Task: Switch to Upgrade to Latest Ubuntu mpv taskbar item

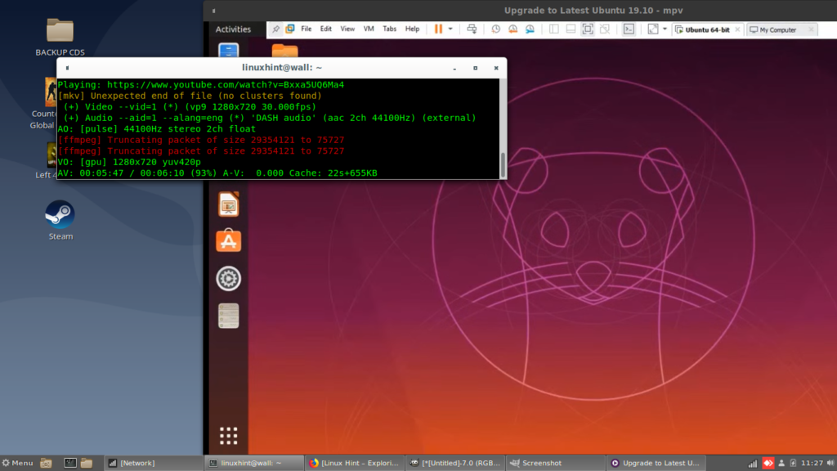Action: [656, 463]
